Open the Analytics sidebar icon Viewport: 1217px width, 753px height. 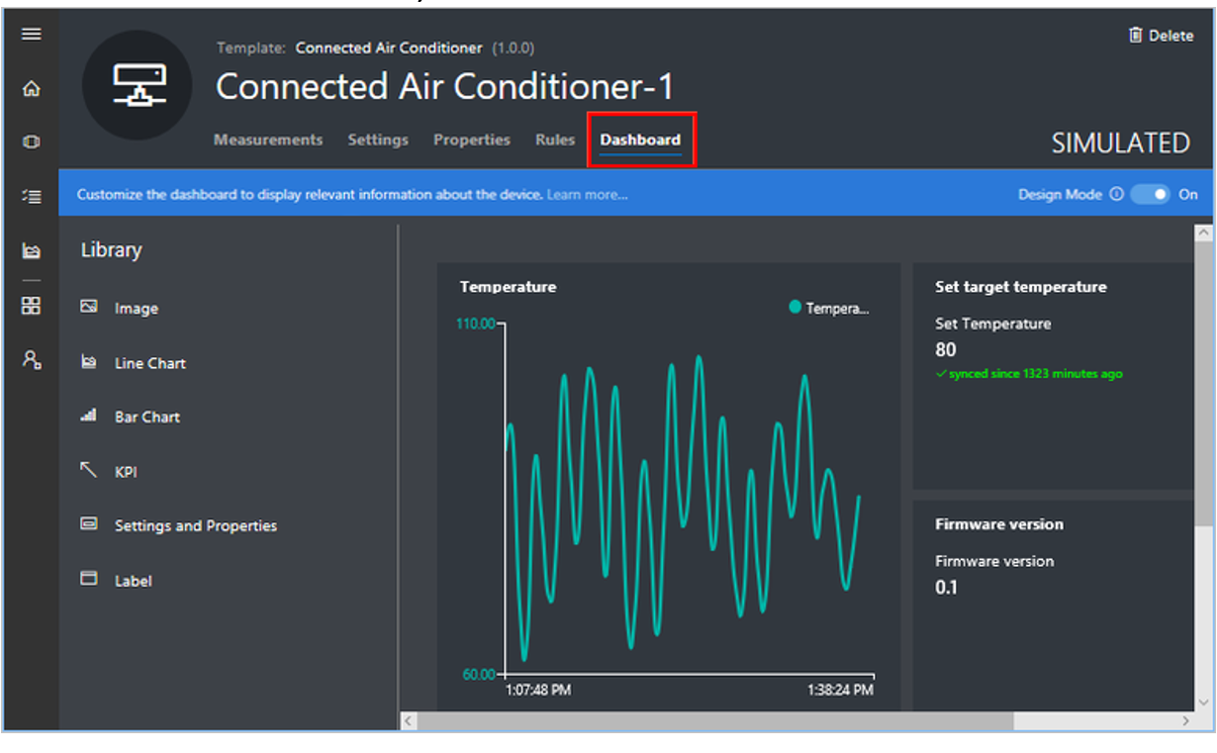point(31,251)
